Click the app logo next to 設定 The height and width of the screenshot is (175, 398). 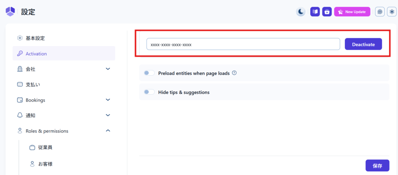[x=10, y=12]
